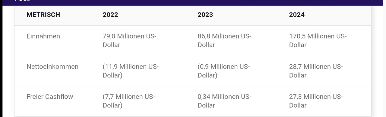Click the (0,9 Millionen US-Dollar) net income cell

[224, 71]
